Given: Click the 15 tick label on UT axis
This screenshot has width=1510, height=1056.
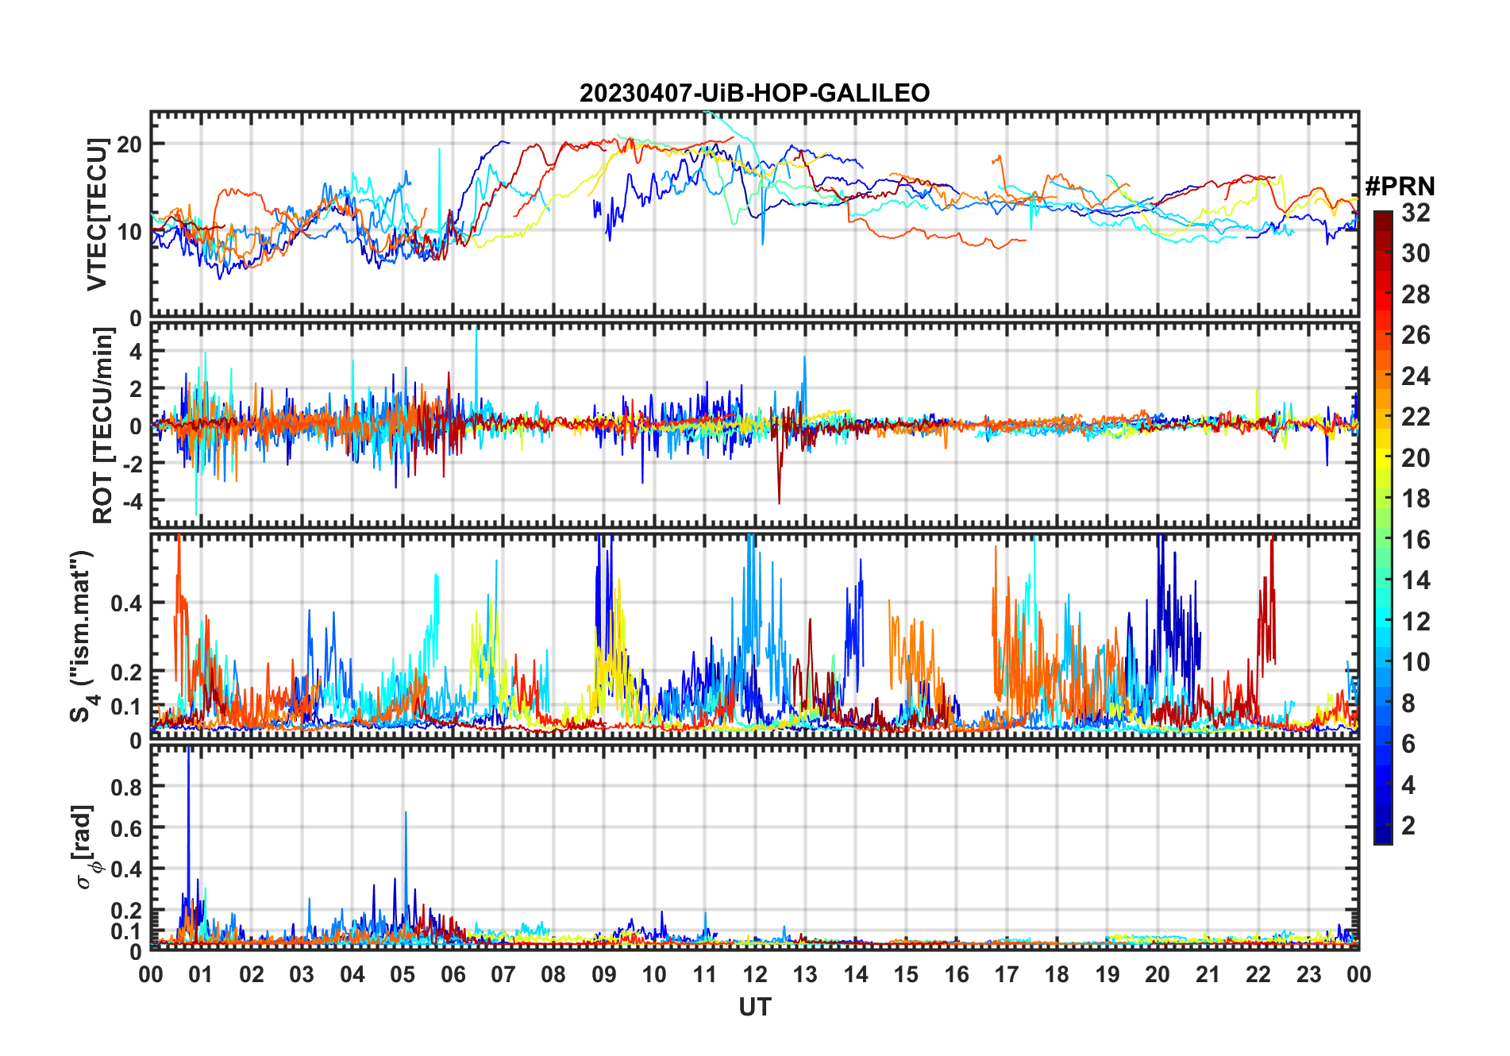Looking at the screenshot, I should click(906, 974).
